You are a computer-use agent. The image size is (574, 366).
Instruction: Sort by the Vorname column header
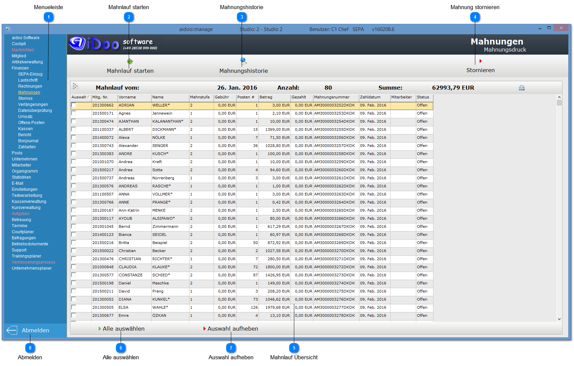click(134, 97)
